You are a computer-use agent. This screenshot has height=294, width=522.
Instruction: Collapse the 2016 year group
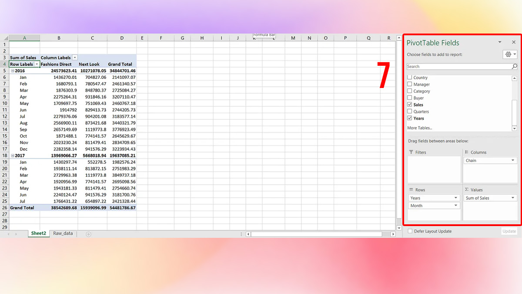pos(12,71)
